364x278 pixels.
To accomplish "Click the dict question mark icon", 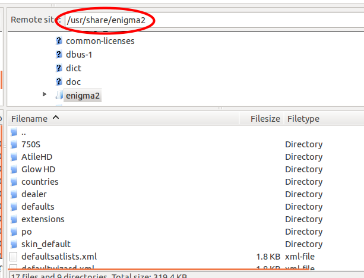I will click(x=59, y=68).
